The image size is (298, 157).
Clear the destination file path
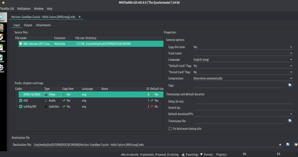(280, 145)
